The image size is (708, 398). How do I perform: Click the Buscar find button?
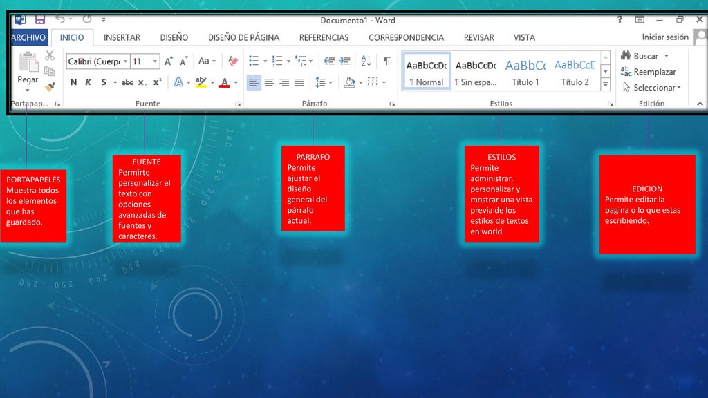pyautogui.click(x=640, y=56)
